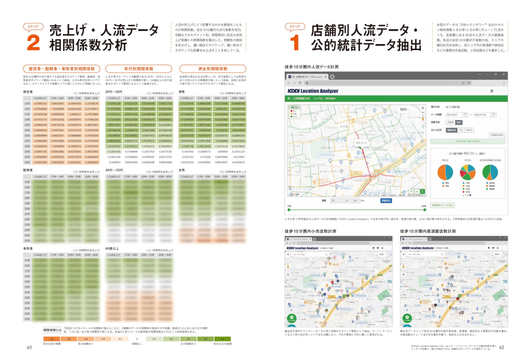Click the printer icon in the 小売店数計測 window header
The height and width of the screenshot is (359, 531).
pyautogui.click(x=378, y=248)
